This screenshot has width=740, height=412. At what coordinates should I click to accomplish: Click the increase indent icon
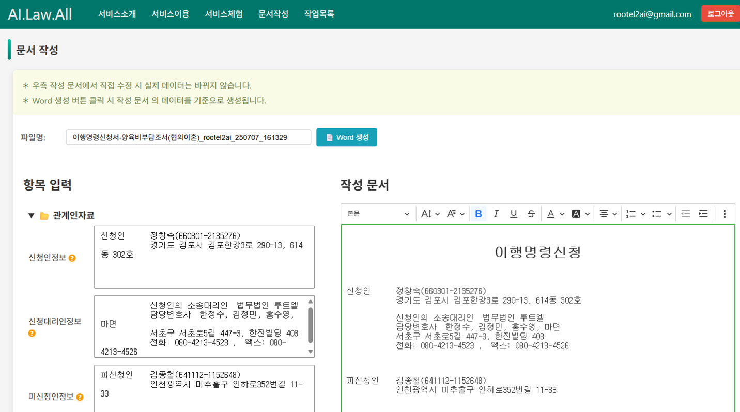coord(703,214)
